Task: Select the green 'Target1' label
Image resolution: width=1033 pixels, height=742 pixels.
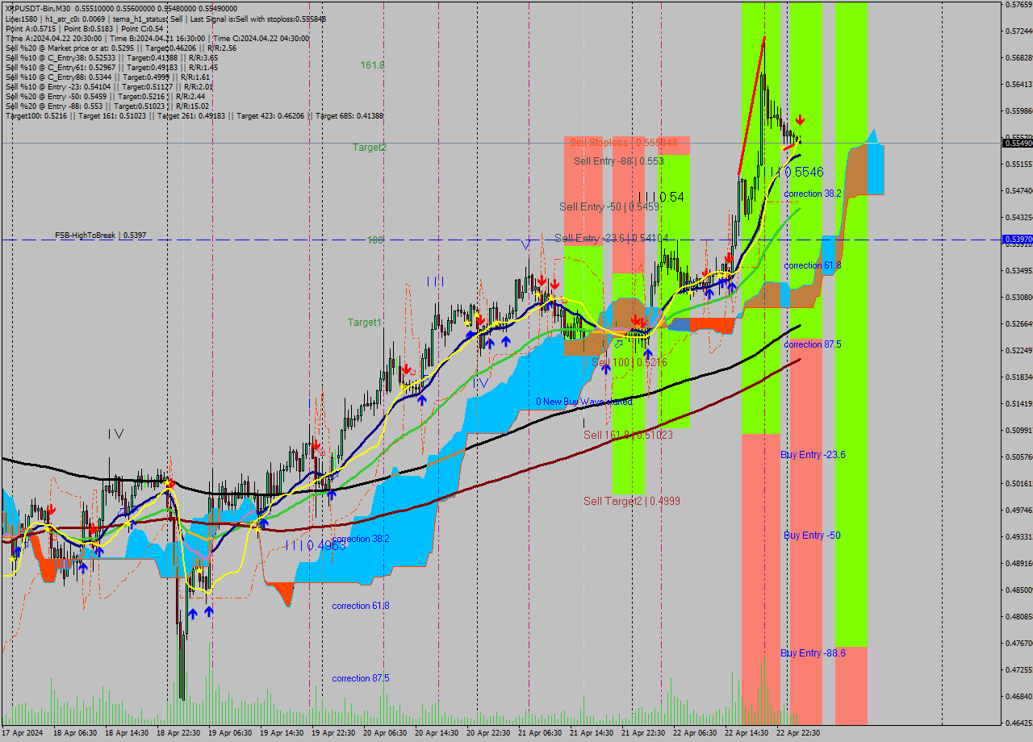Action: pos(365,323)
